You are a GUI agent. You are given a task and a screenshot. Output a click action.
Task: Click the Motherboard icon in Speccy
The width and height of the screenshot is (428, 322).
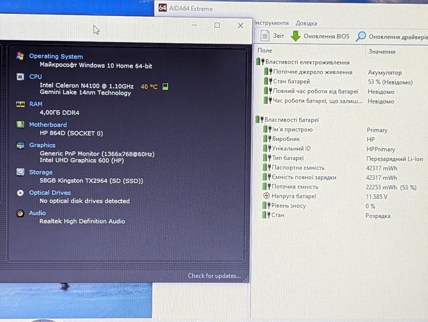click(x=20, y=125)
